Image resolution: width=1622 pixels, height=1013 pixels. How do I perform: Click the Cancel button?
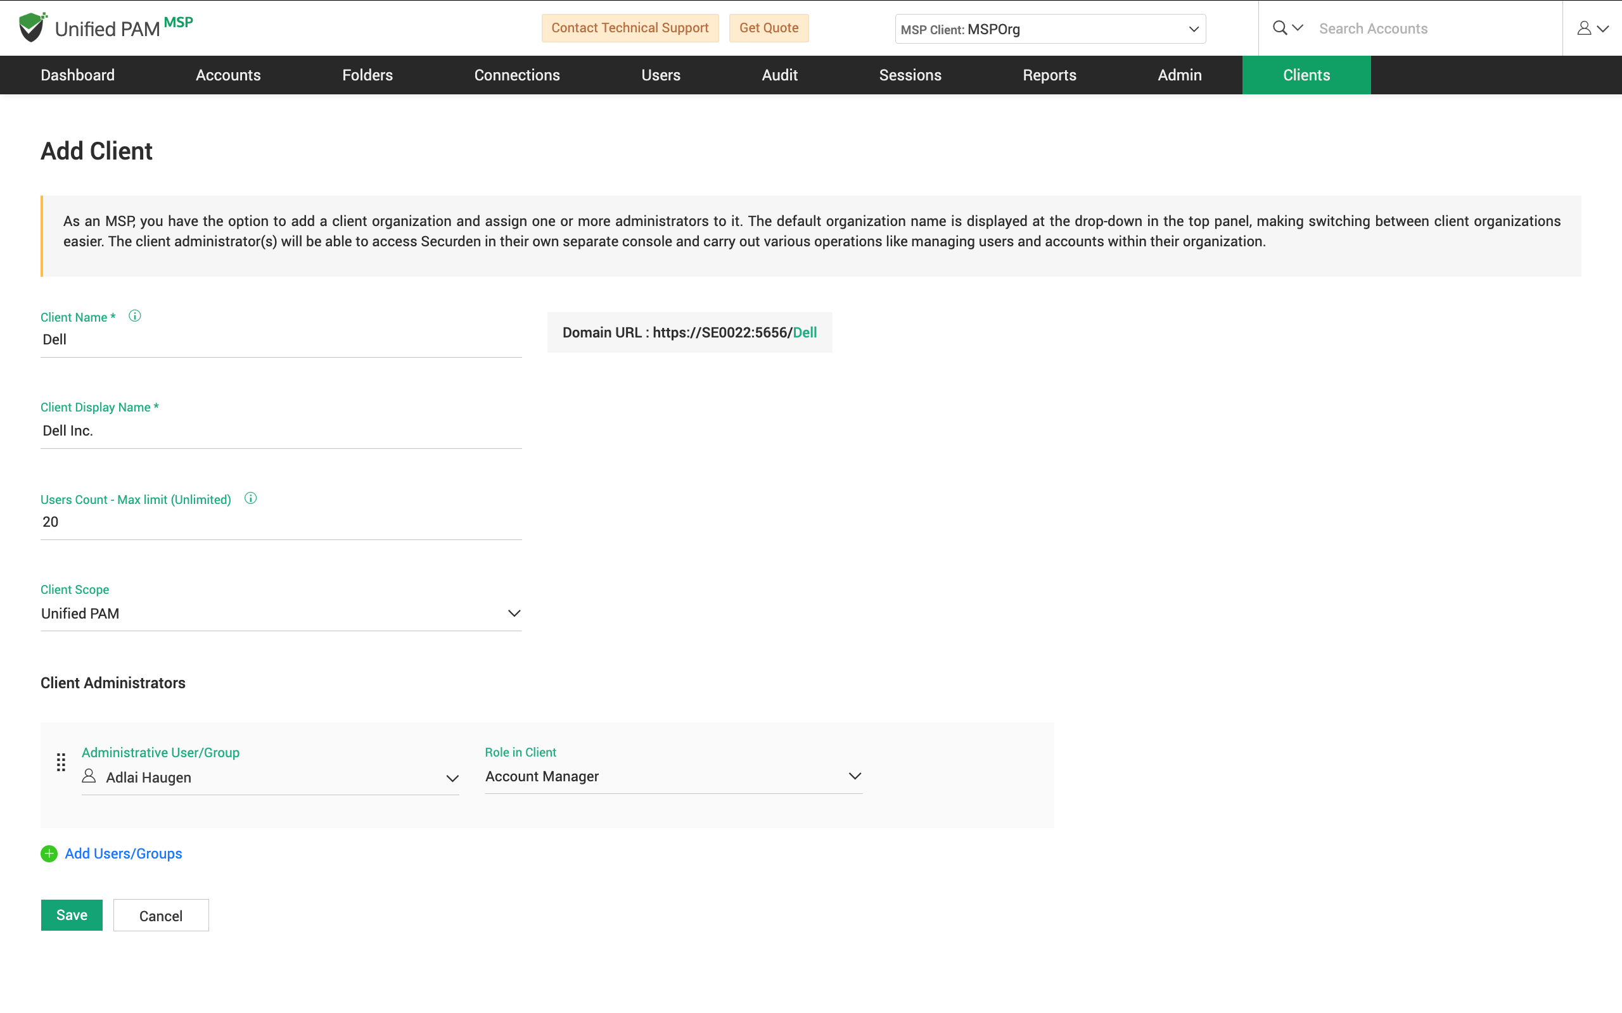161,916
